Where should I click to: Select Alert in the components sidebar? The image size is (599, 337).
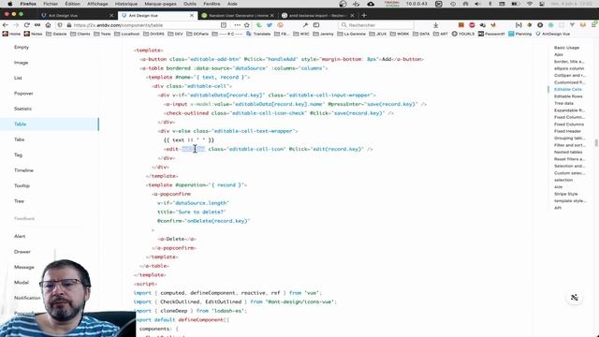click(x=20, y=236)
